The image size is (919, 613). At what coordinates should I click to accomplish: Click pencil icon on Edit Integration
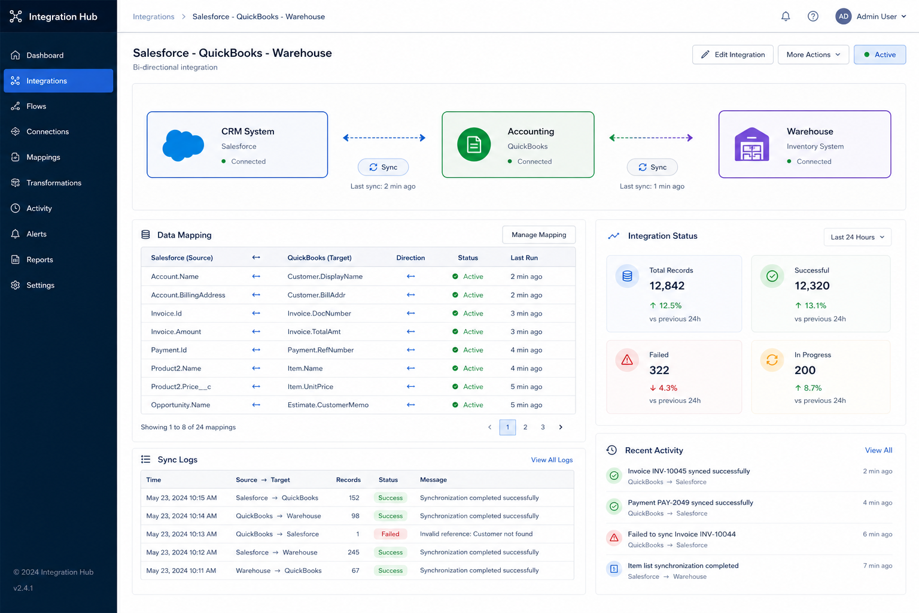(x=705, y=54)
